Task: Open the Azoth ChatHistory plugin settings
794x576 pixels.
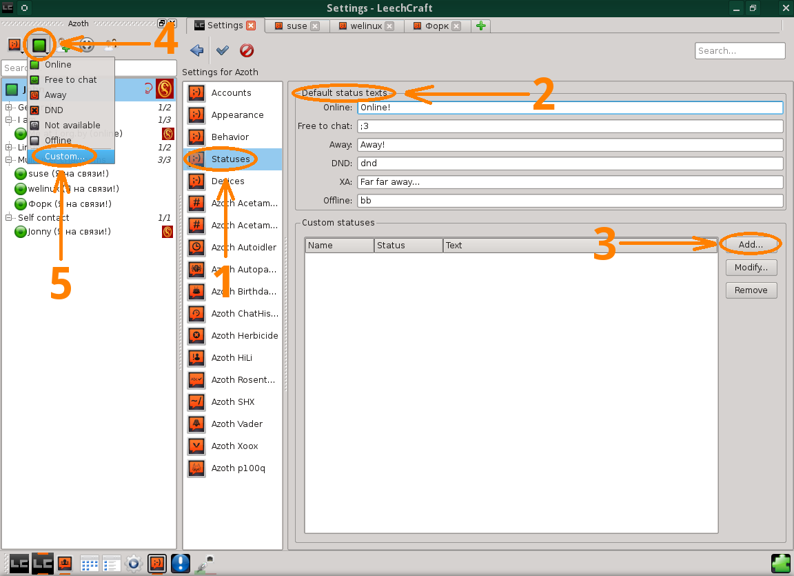Action: click(232, 314)
